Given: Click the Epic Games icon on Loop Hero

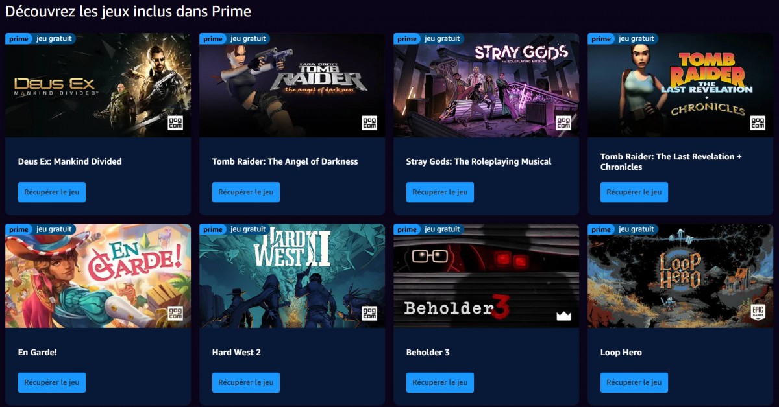Looking at the screenshot, I should pyautogui.click(x=758, y=313).
